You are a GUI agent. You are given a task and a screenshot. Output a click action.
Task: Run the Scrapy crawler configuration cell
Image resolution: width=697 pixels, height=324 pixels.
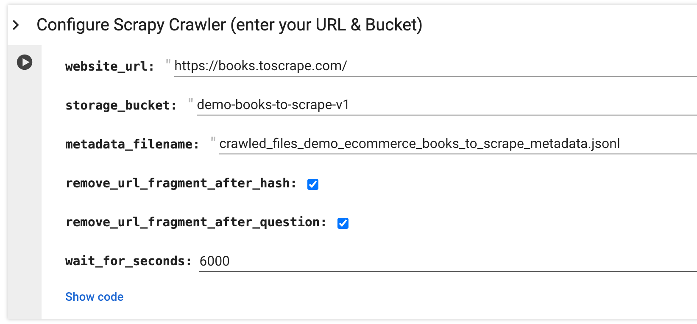25,62
